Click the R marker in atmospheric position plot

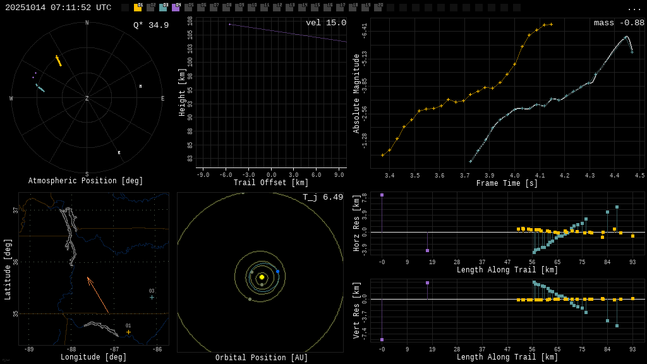tap(119, 152)
